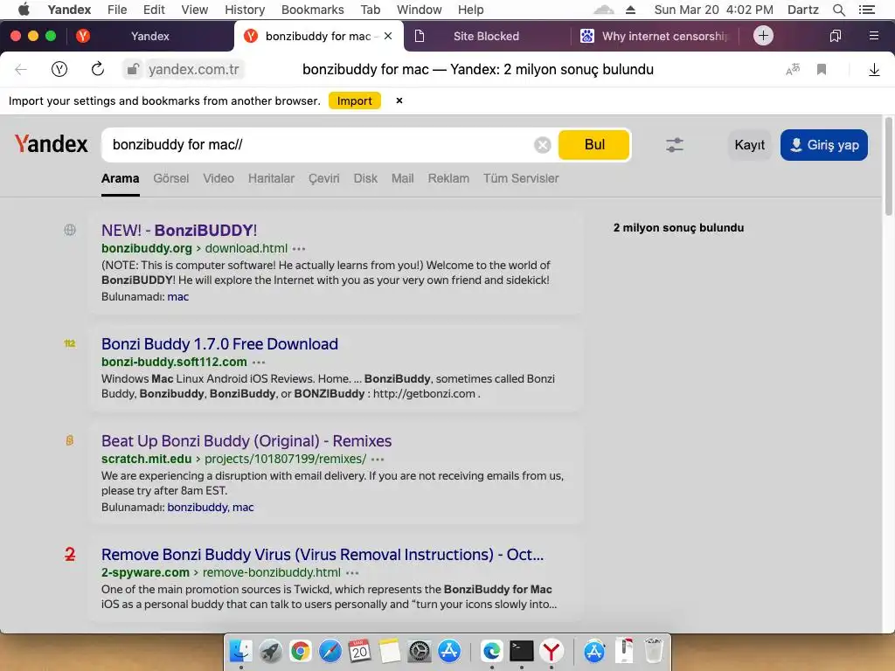Click inside the Yandex search field
The width and height of the screenshot is (895, 671).
point(320,145)
